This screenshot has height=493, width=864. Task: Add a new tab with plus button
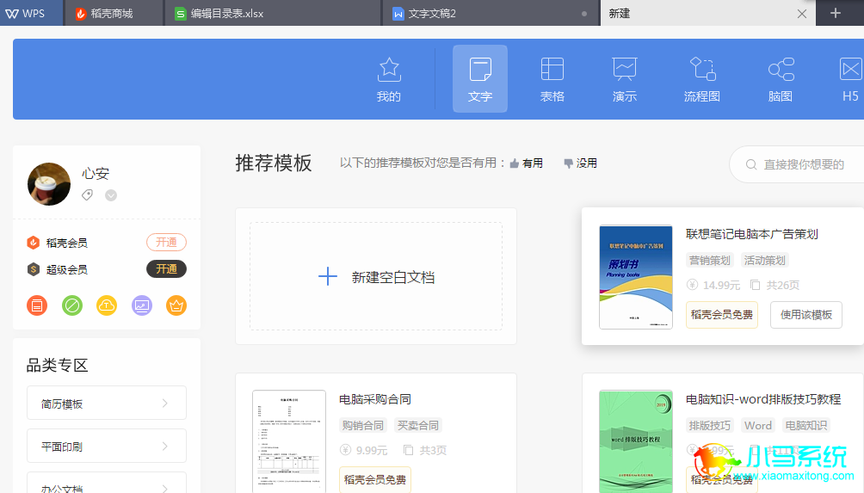coord(836,13)
